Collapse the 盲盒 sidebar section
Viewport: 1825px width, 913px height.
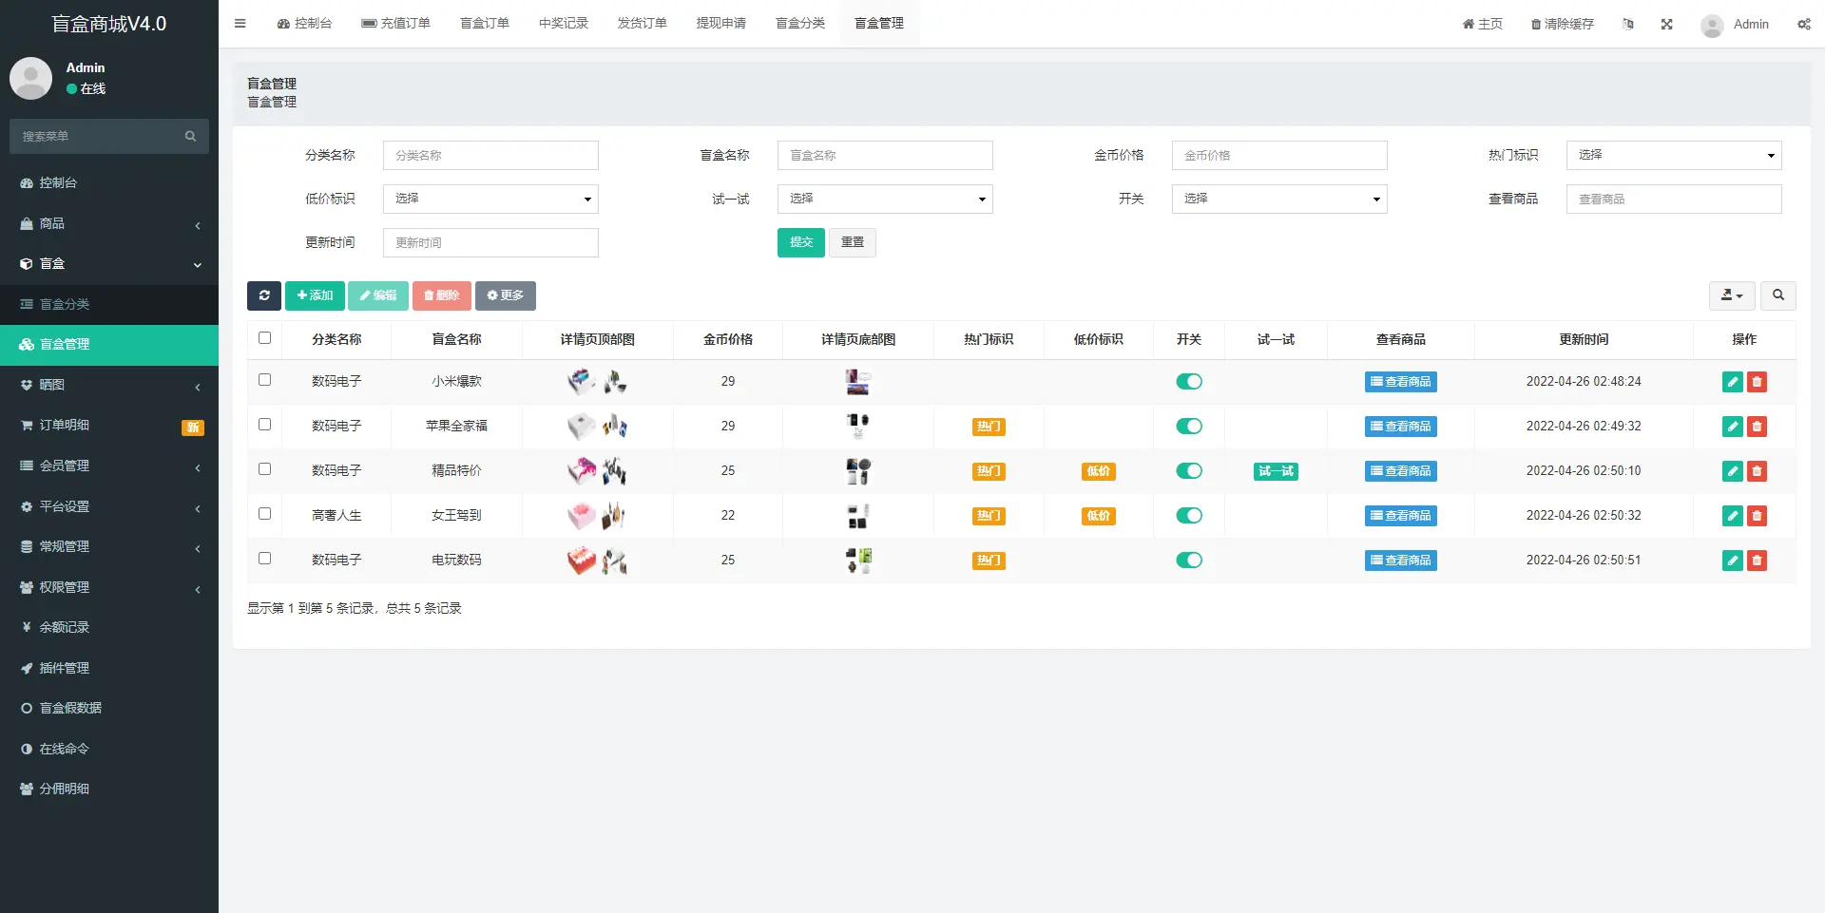click(x=109, y=263)
